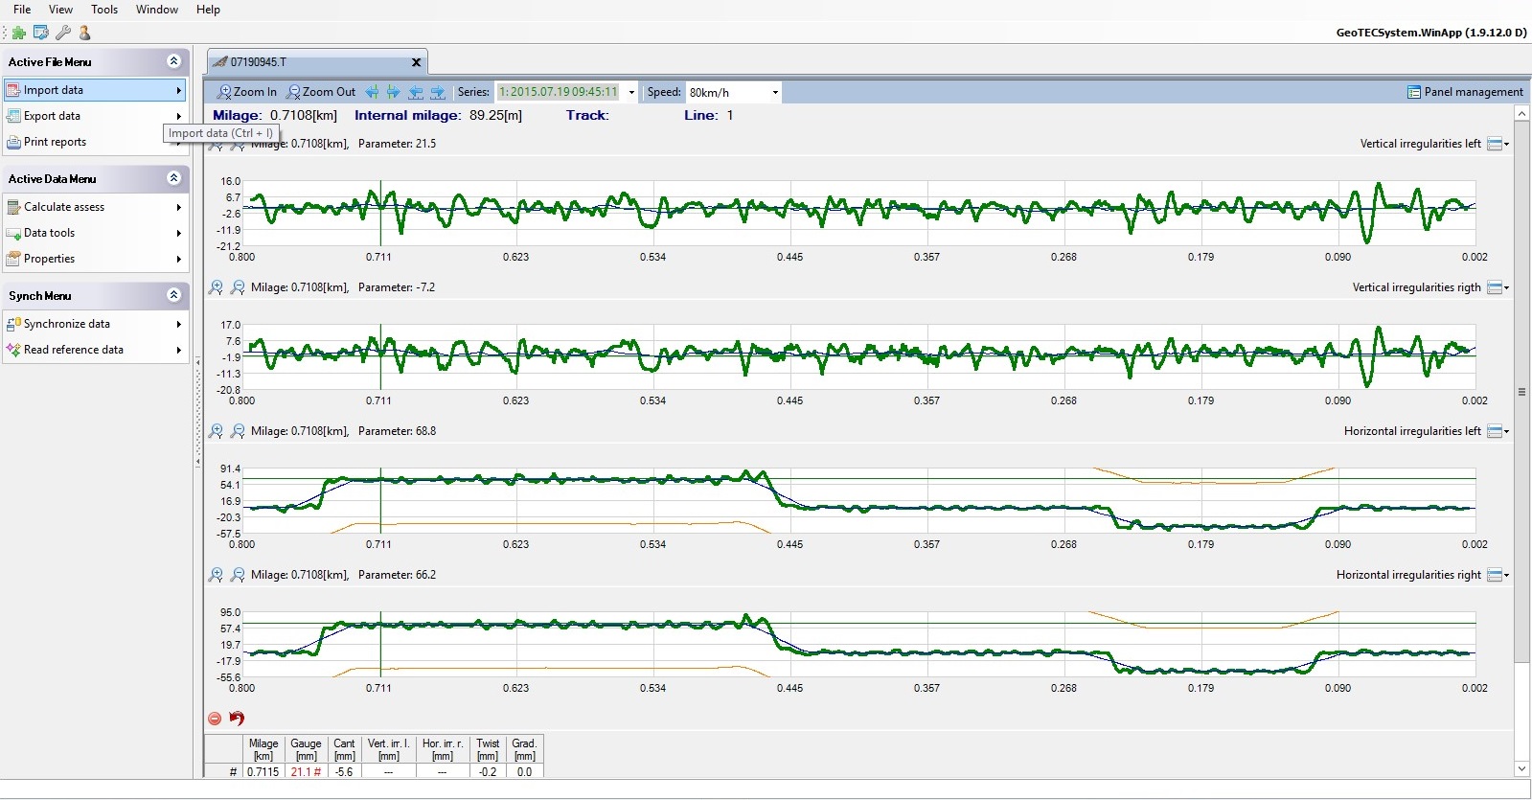The image size is (1532, 800).
Task: Click the red minus remove-row icon
Action: (x=215, y=719)
